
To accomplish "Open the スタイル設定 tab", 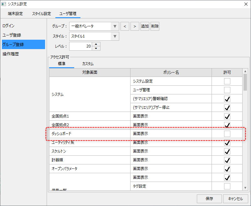I will (x=41, y=14).
